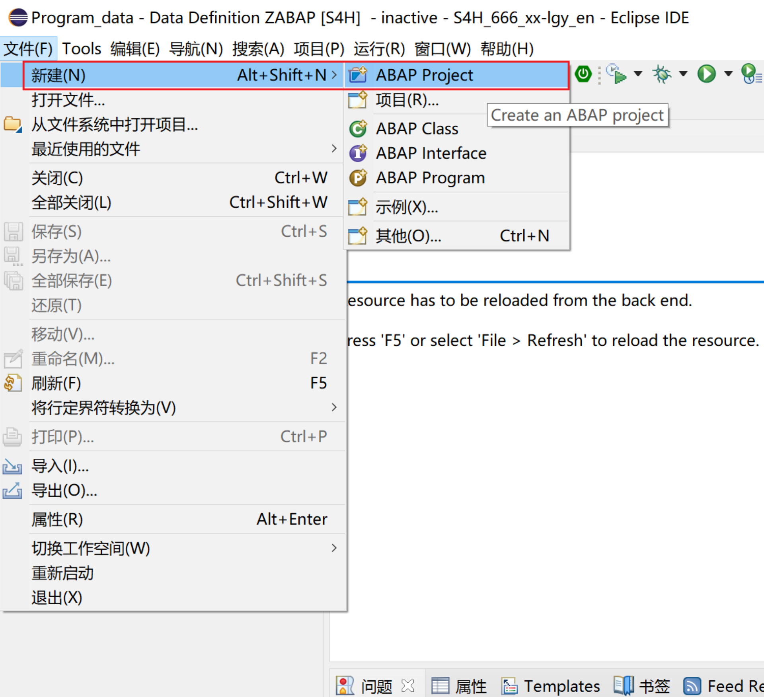The image size is (764, 697).
Task: Choose 刷新(F) from the File menu
Action: [56, 383]
